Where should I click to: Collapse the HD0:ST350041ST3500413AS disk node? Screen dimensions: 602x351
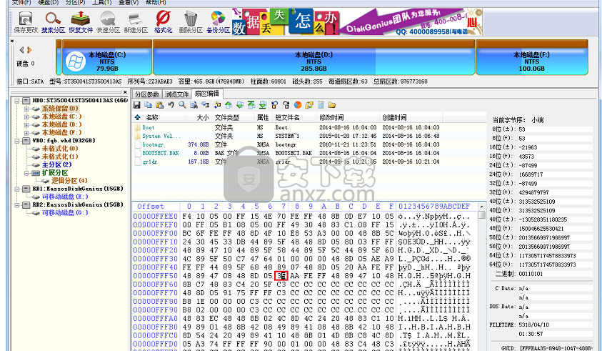[x=17, y=101]
